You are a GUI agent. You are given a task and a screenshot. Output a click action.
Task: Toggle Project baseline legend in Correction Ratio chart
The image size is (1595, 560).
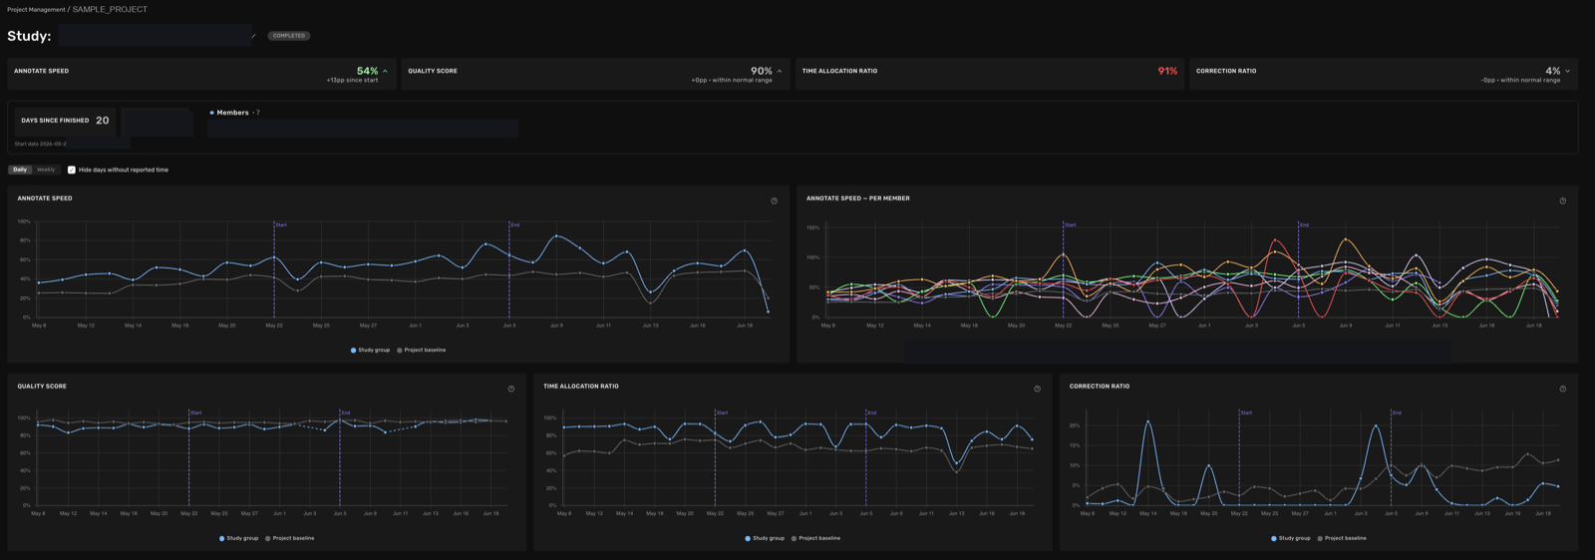[x=1342, y=538]
